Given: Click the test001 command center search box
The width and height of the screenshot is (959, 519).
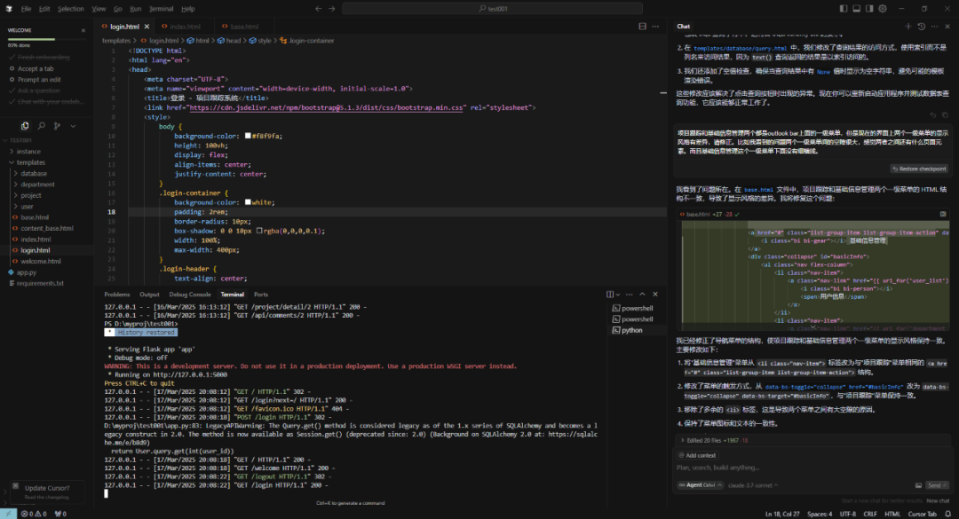Looking at the screenshot, I should [x=492, y=9].
